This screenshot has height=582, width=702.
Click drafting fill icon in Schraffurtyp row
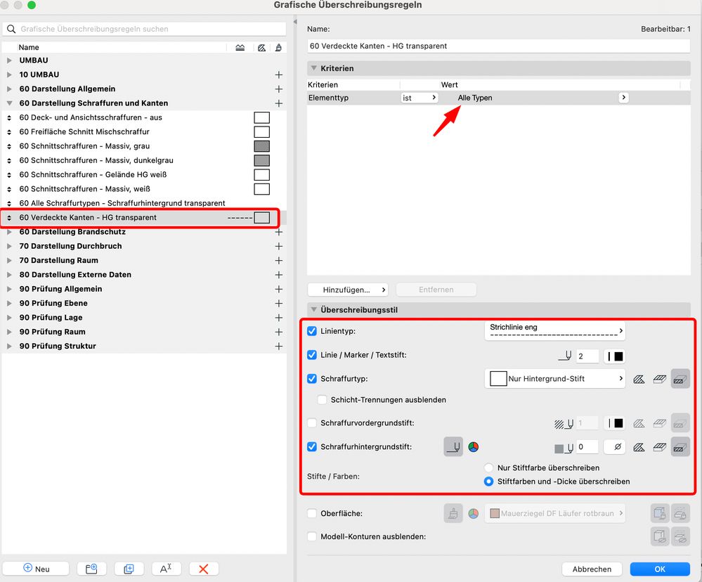click(639, 379)
